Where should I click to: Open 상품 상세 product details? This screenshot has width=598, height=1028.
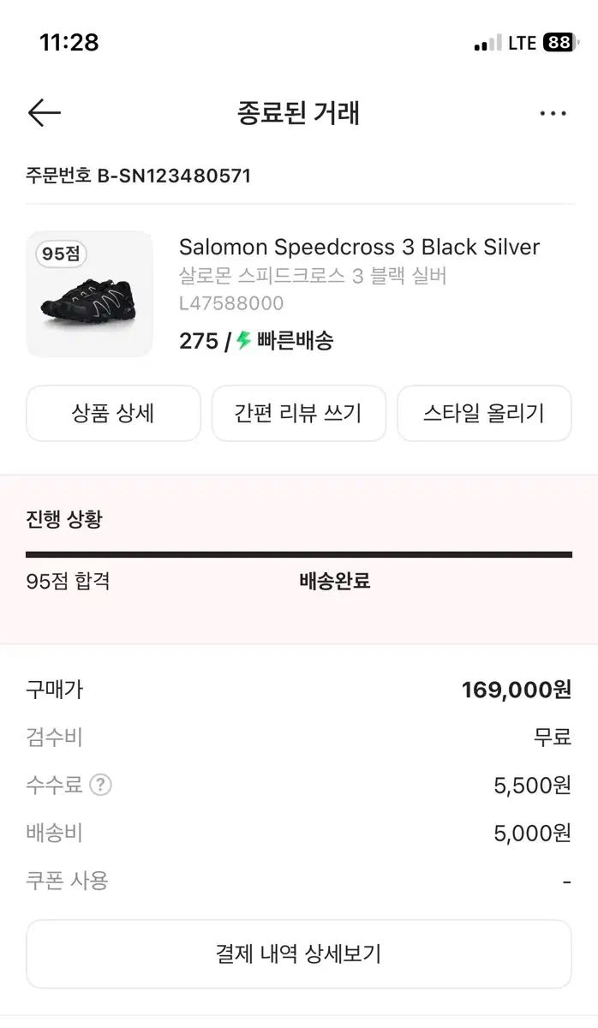pos(112,413)
